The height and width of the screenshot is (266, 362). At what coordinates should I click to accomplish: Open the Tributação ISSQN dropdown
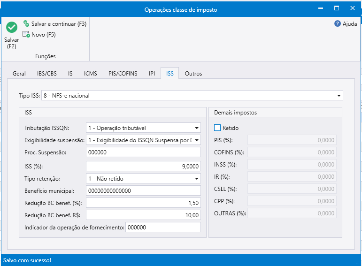pos(197,128)
